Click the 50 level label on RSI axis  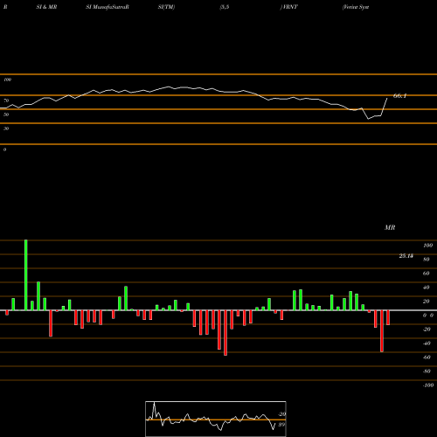(6, 114)
